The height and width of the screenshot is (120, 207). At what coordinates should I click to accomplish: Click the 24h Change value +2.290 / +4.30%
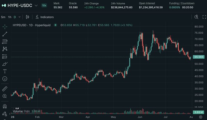(x=94, y=7)
